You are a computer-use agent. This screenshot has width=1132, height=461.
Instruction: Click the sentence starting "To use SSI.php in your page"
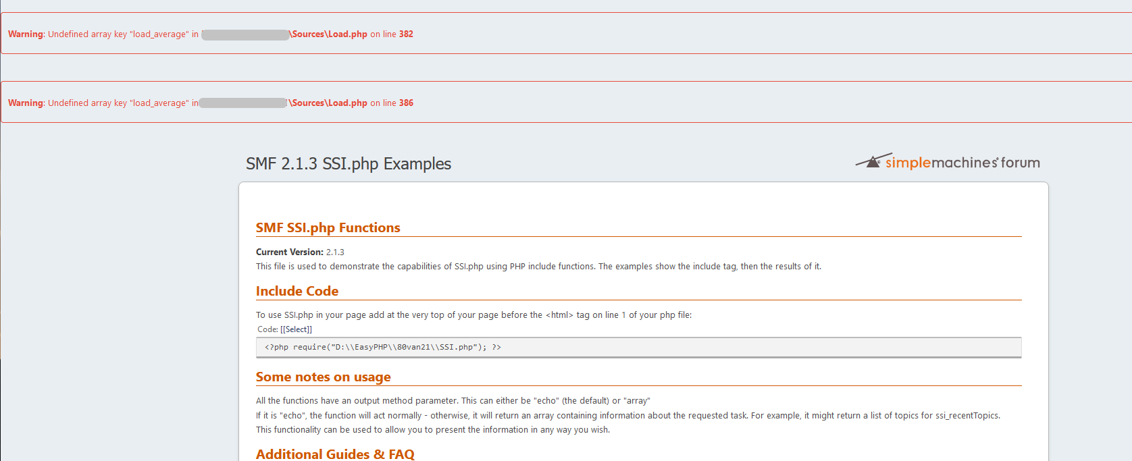click(473, 315)
